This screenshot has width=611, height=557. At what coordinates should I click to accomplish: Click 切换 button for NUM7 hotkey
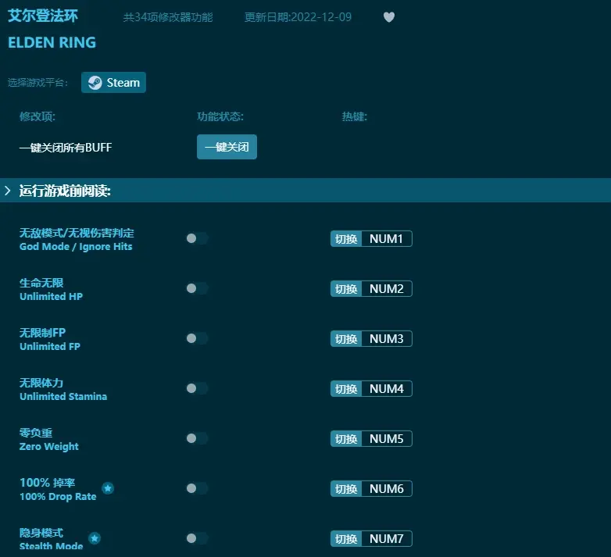[x=346, y=539]
